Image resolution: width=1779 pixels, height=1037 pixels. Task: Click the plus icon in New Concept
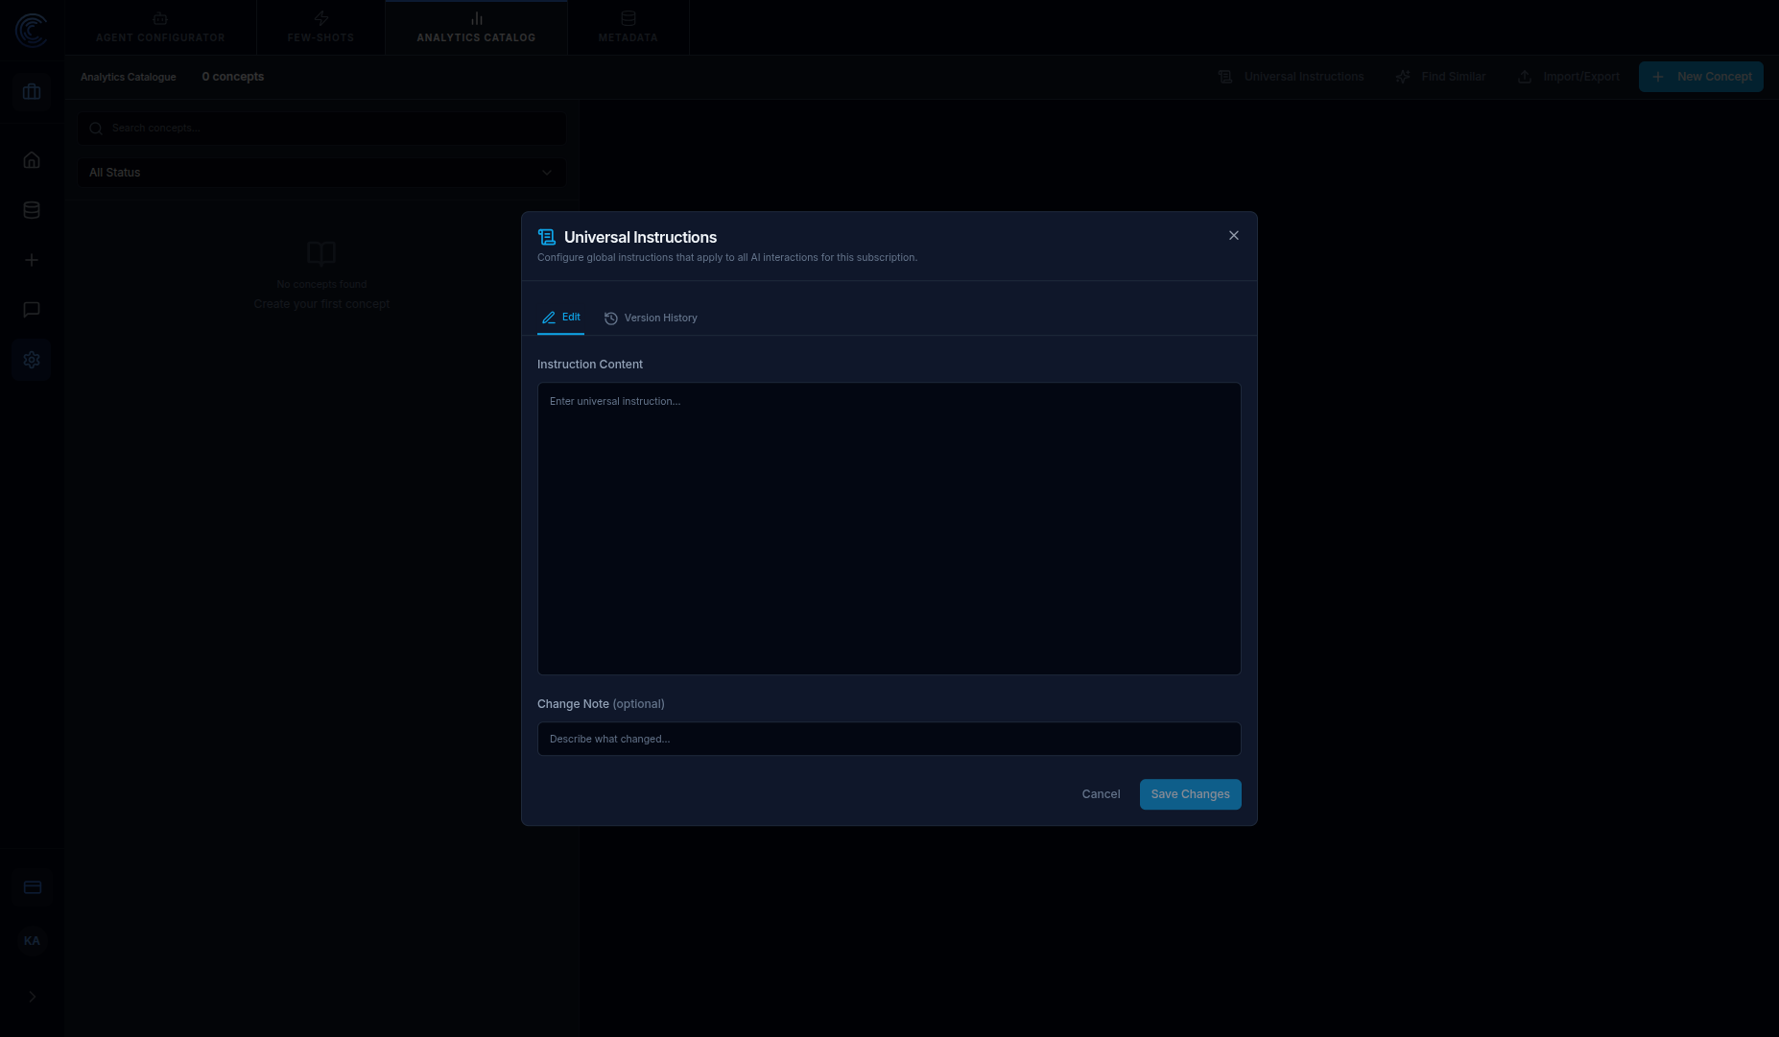1658,77
